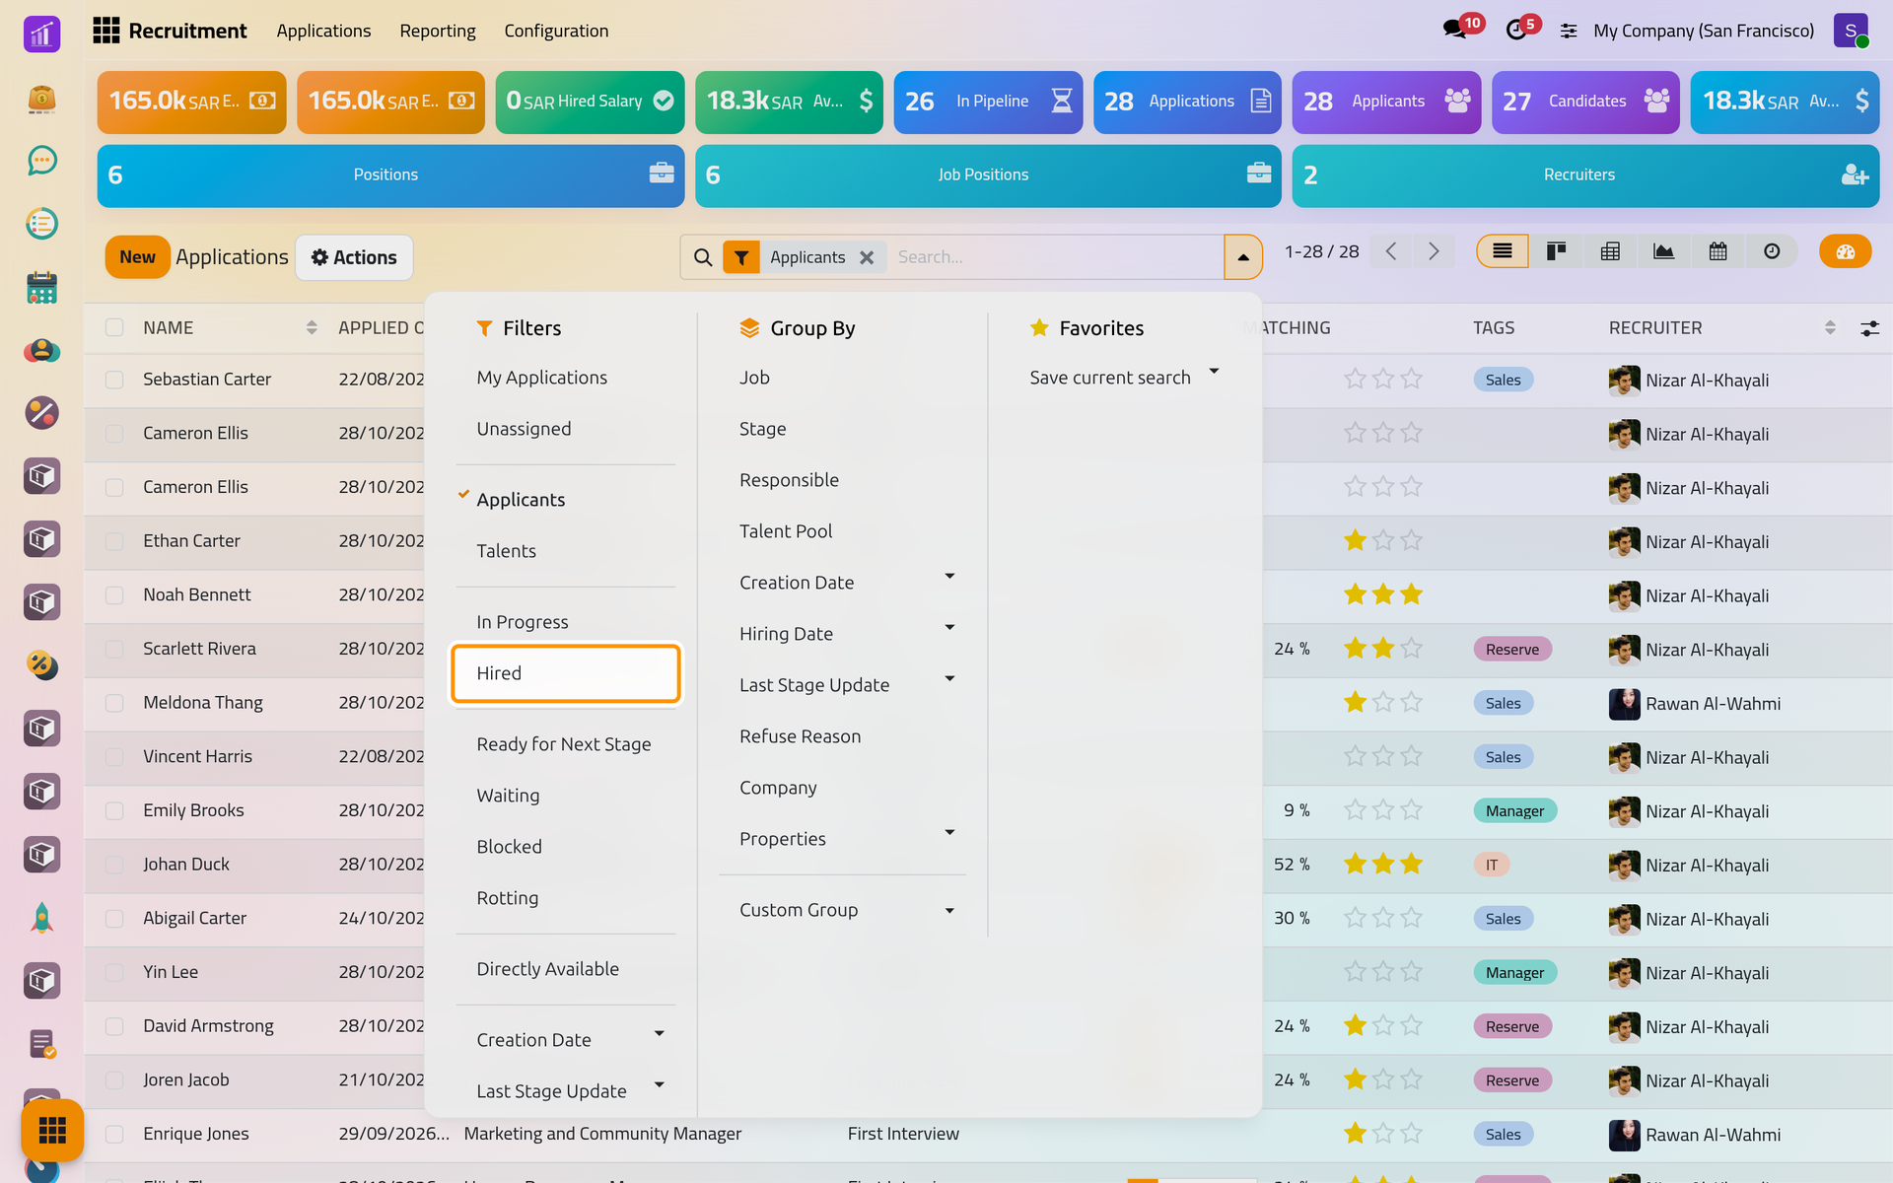Screen dimensions: 1893x1183
Task: Check the Sebastian Carter row checkbox
Action: click(x=114, y=380)
